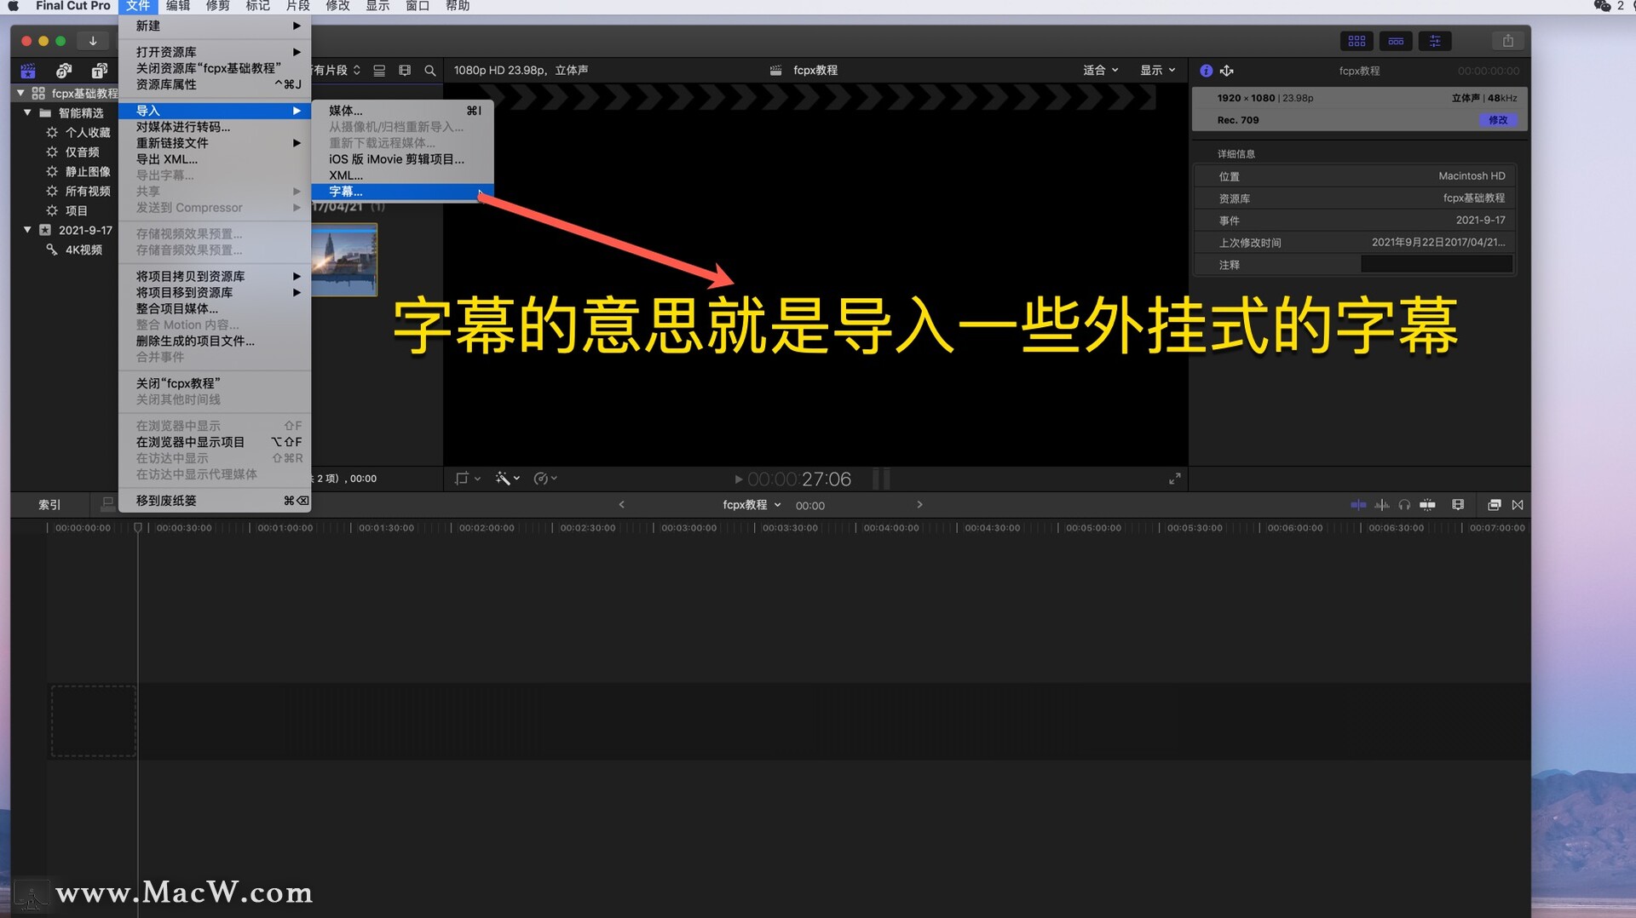The height and width of the screenshot is (918, 1636).
Task: Open the clip filter dropdown in browser
Action: pyautogui.click(x=337, y=71)
